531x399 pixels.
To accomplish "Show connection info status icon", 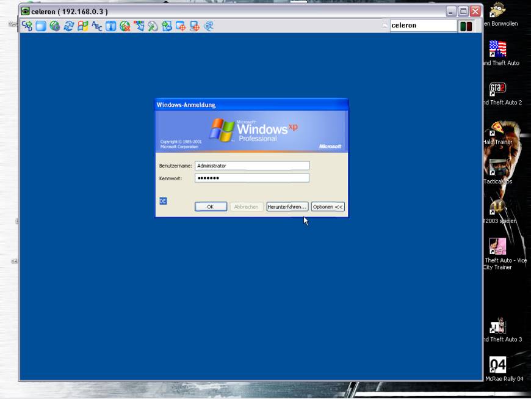I will click(x=110, y=26).
